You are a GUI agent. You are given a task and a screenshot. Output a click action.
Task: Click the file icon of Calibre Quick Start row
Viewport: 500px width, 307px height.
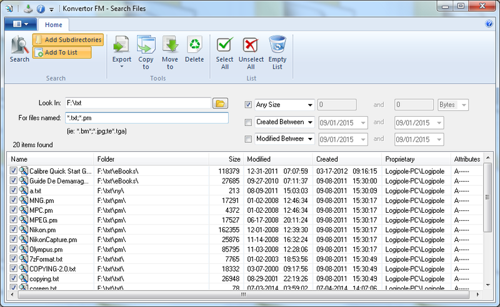pyautogui.click(x=23, y=171)
